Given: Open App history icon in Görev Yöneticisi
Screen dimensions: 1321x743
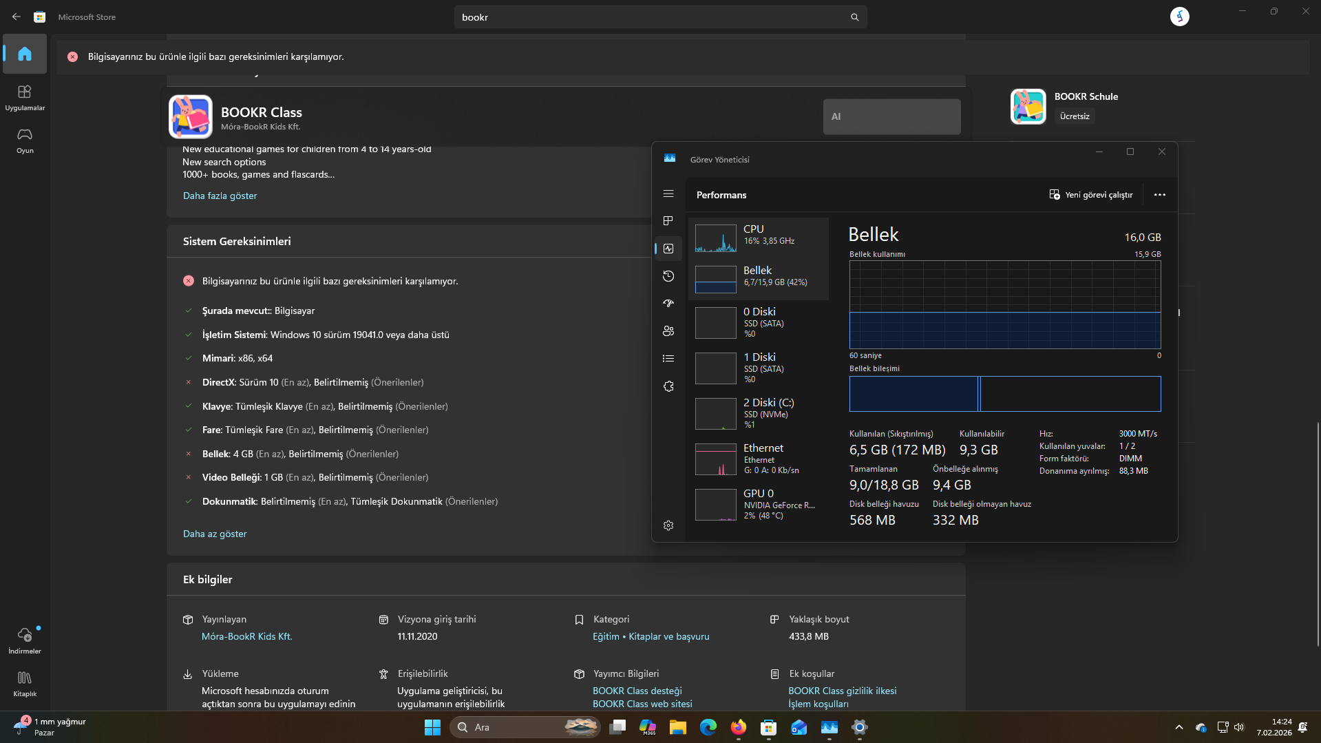Looking at the screenshot, I should (668, 276).
